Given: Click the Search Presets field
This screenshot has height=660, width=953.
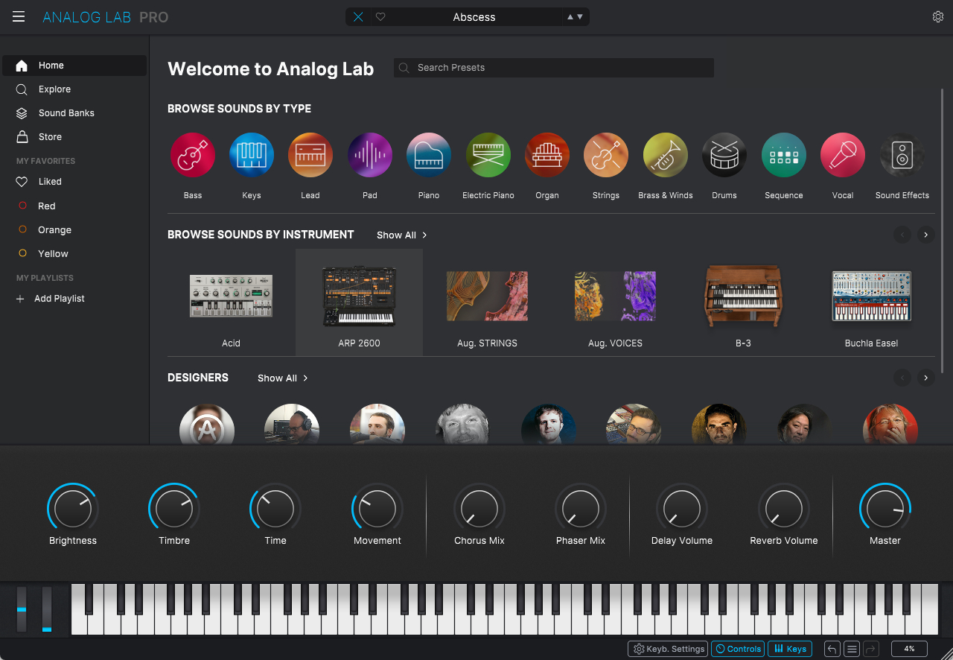Looking at the screenshot, I should (554, 68).
